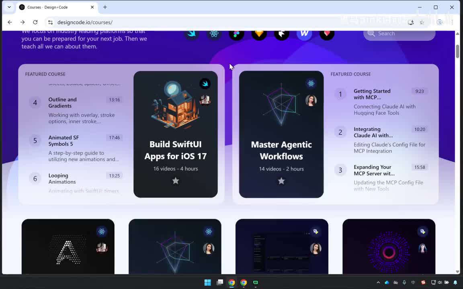Viewport: 463px width, 289px height.
Task: Expand hidden system tray icons chevron
Action: tap(378, 283)
